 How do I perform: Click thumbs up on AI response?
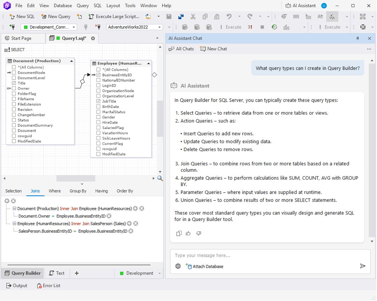tap(188, 233)
